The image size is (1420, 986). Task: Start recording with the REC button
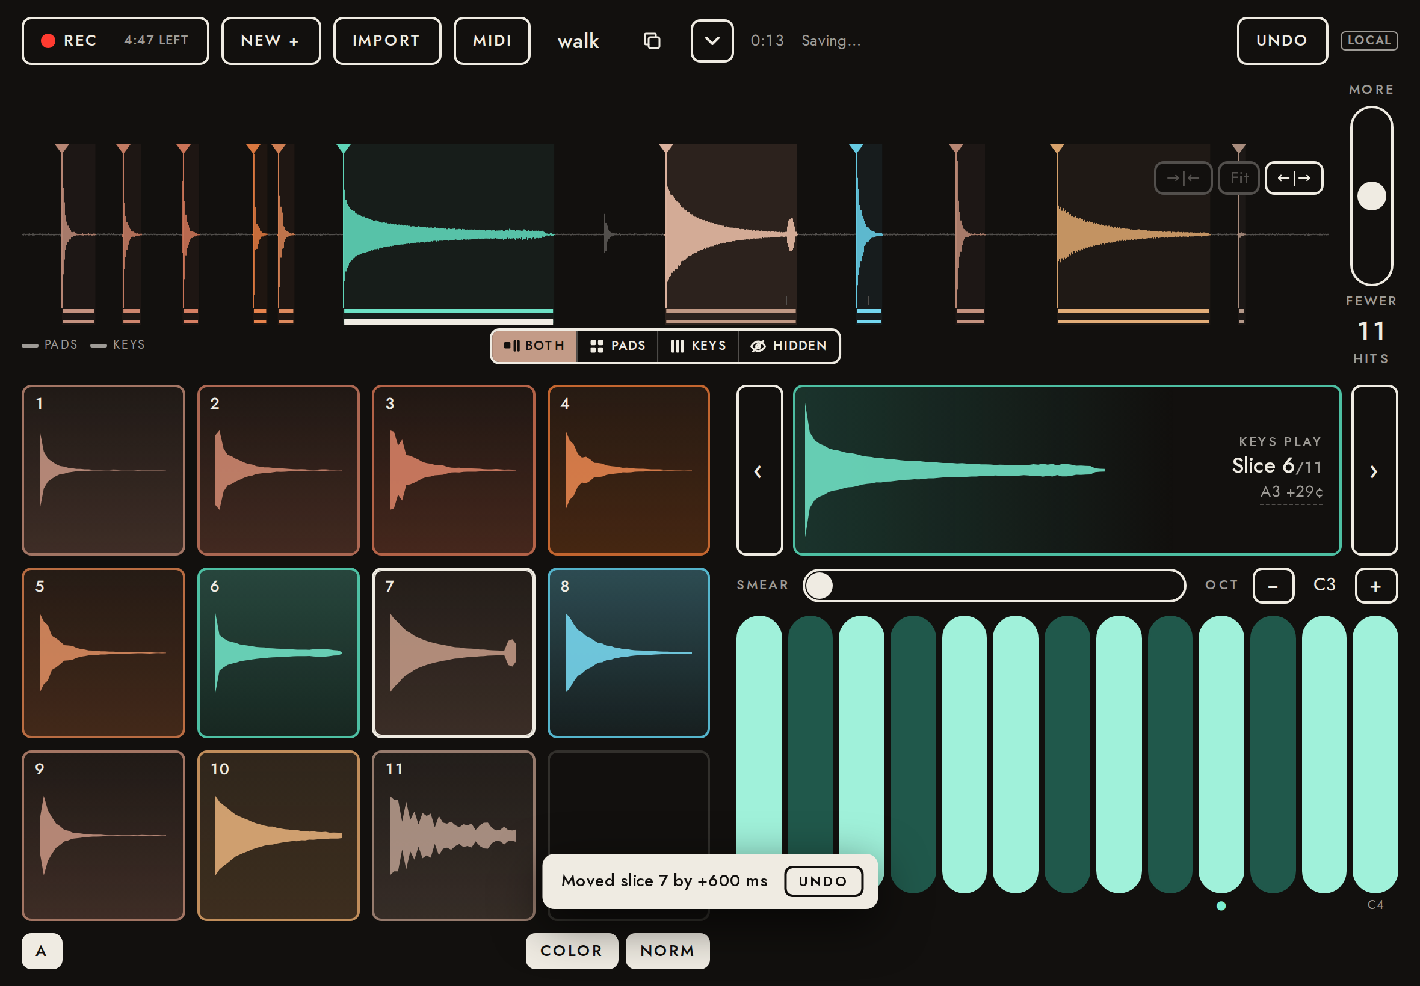[116, 41]
